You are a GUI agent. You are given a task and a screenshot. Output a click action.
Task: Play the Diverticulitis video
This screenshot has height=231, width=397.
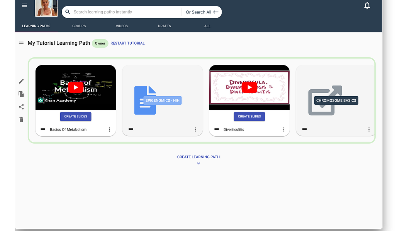click(249, 87)
